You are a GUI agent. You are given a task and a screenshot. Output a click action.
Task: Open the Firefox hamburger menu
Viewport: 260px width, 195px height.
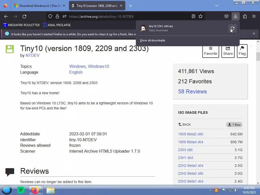(x=254, y=16)
